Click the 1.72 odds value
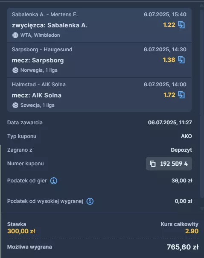Image resolution: width=204 pixels, height=258 pixels. tap(169, 95)
